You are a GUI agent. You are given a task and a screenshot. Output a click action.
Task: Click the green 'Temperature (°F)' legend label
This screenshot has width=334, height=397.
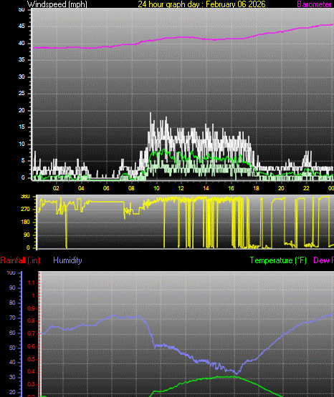(278, 260)
